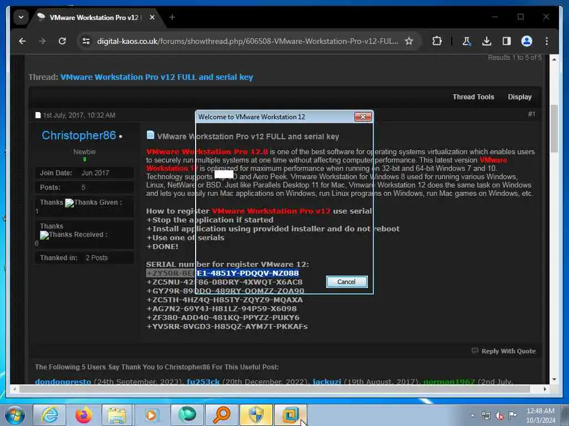Open Windows Media Player in taskbar
This screenshot has width=569, height=426.
151,415
